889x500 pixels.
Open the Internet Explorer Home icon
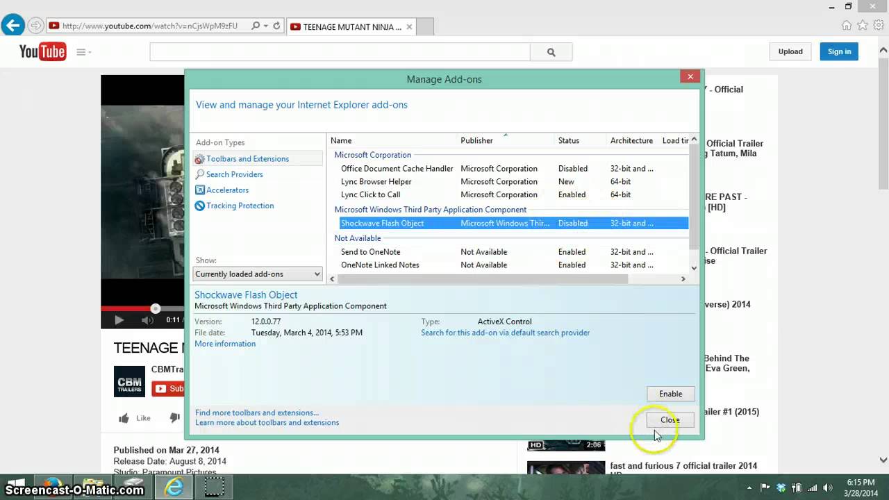pyautogui.click(x=847, y=26)
